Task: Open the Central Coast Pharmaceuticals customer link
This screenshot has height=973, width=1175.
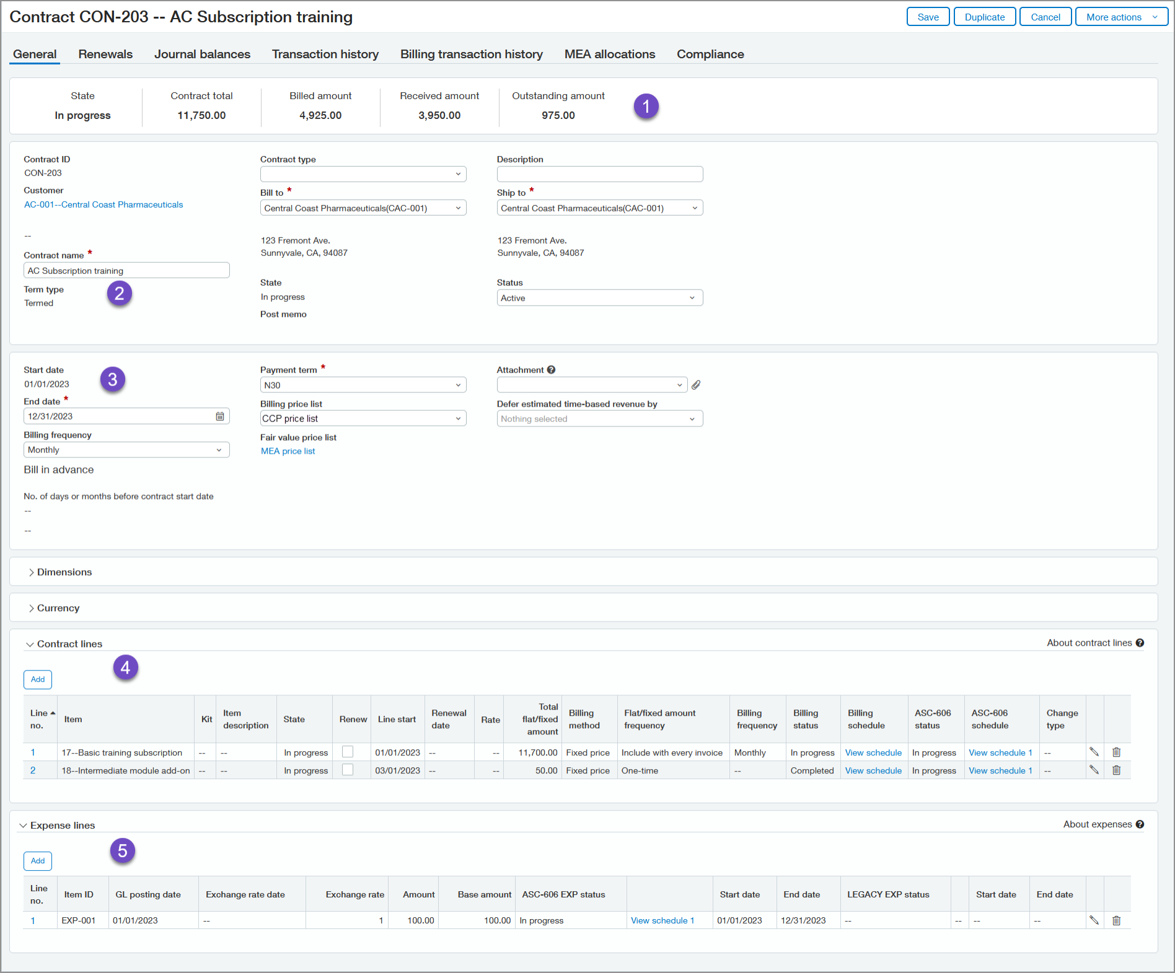Action: click(103, 205)
